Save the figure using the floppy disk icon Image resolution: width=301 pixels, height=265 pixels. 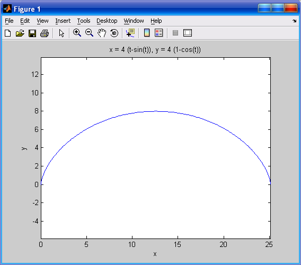point(32,33)
